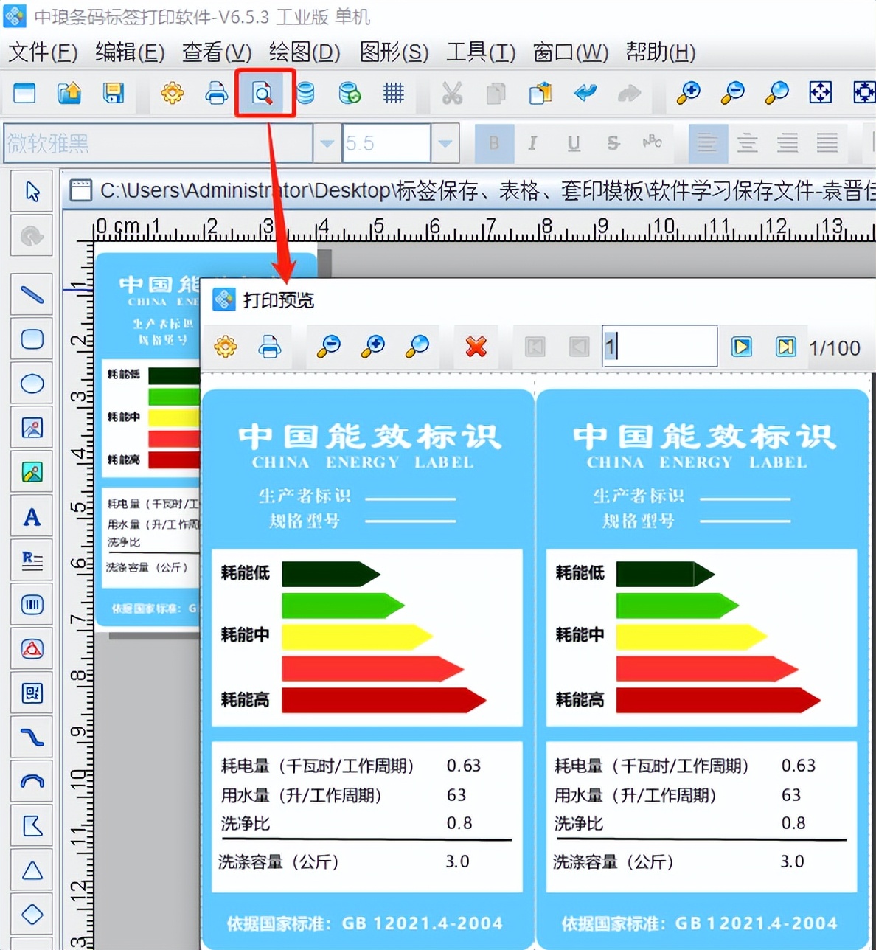Undo last action arrow
The height and width of the screenshot is (950, 876).
tap(585, 93)
